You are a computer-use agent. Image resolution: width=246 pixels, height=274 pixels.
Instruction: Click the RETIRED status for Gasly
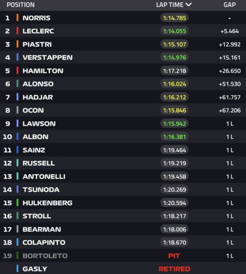pyautogui.click(x=174, y=269)
